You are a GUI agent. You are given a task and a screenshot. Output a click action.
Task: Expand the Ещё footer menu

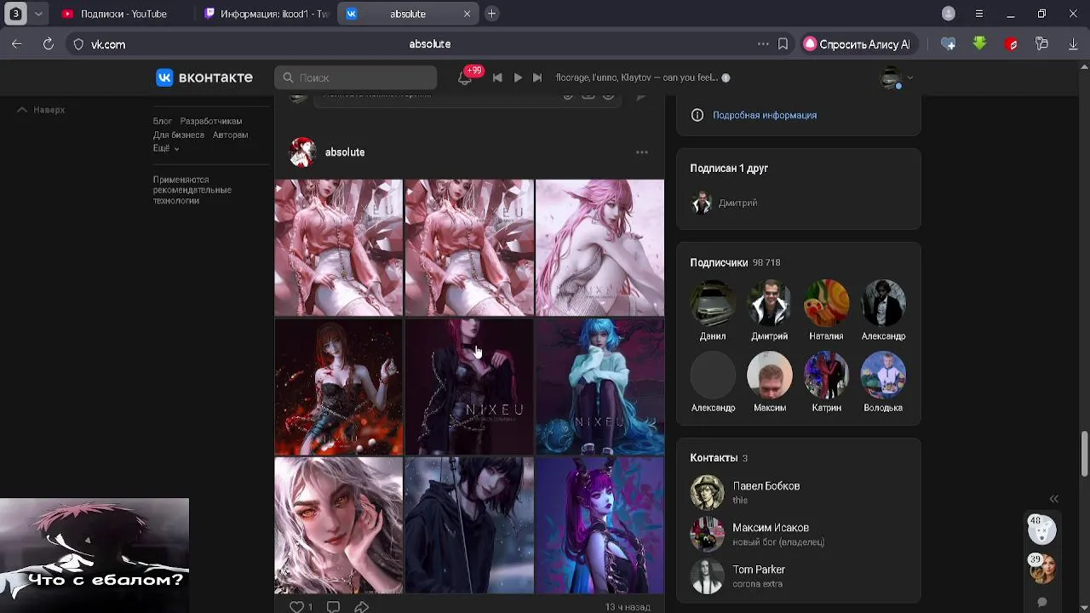point(165,148)
